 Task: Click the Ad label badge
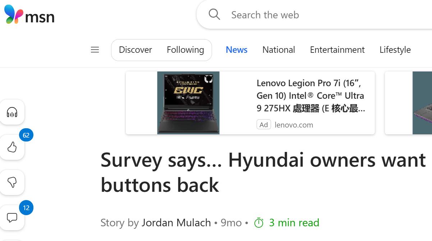point(264,125)
